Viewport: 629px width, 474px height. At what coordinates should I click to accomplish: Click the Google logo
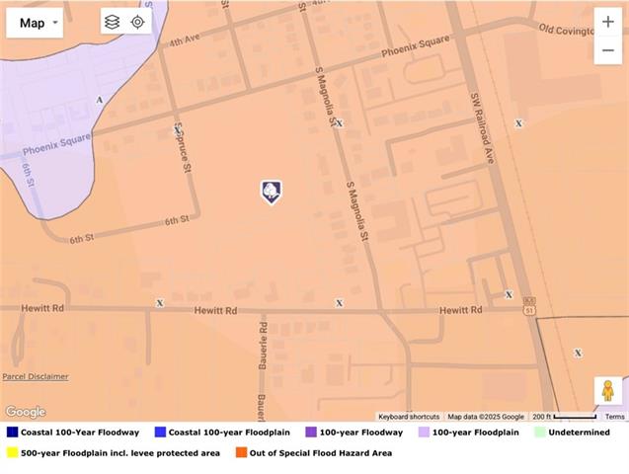coord(26,412)
